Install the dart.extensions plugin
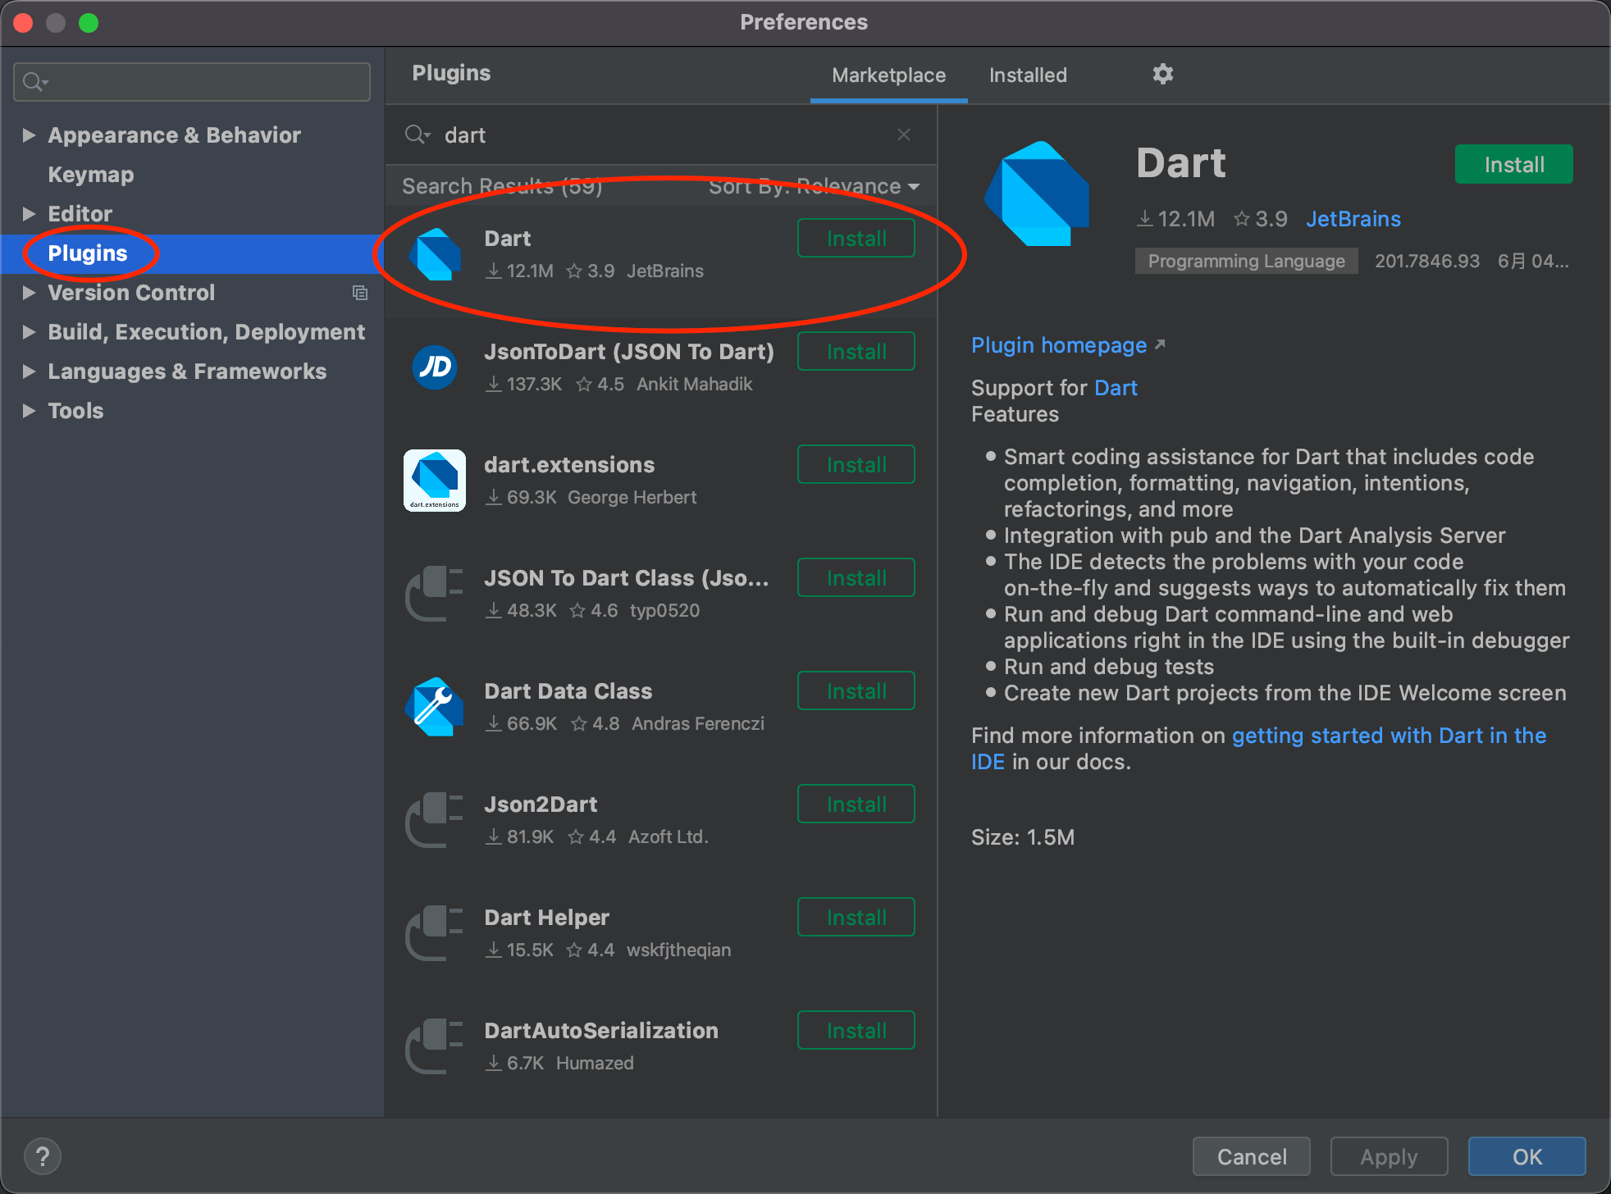1611x1194 pixels. coord(856,465)
